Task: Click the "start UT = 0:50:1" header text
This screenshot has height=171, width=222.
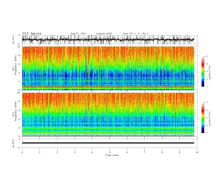Action: coord(135,34)
